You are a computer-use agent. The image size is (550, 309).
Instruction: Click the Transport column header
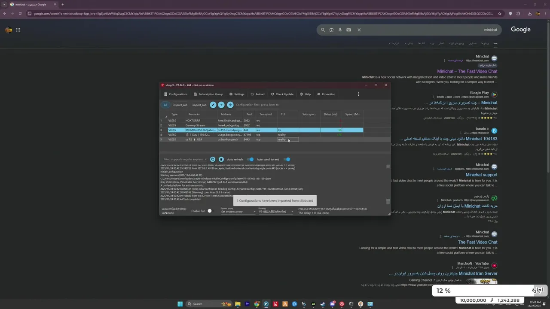click(266, 114)
